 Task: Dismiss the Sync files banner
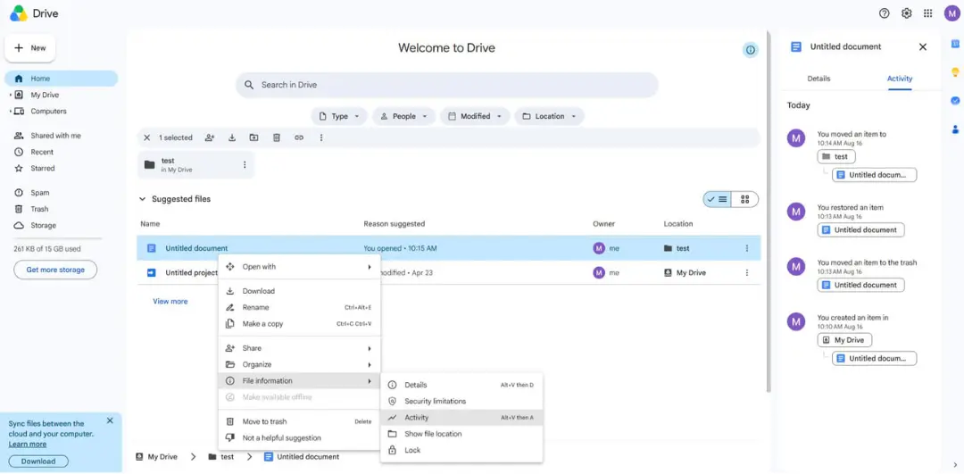(110, 420)
